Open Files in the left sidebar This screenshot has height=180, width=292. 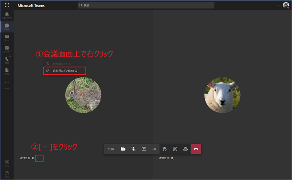coord(7,71)
